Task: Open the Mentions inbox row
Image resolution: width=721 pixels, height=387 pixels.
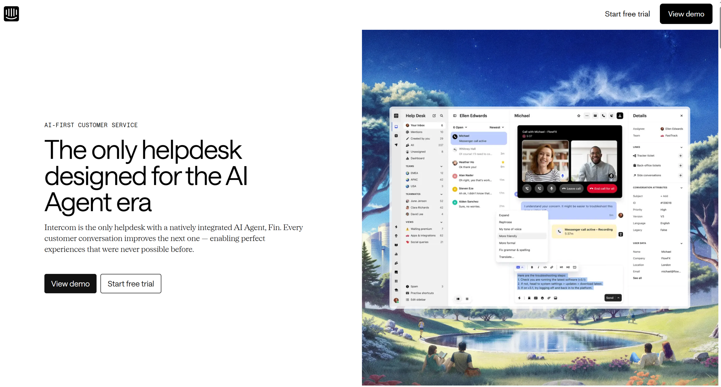Action: pyautogui.click(x=424, y=132)
